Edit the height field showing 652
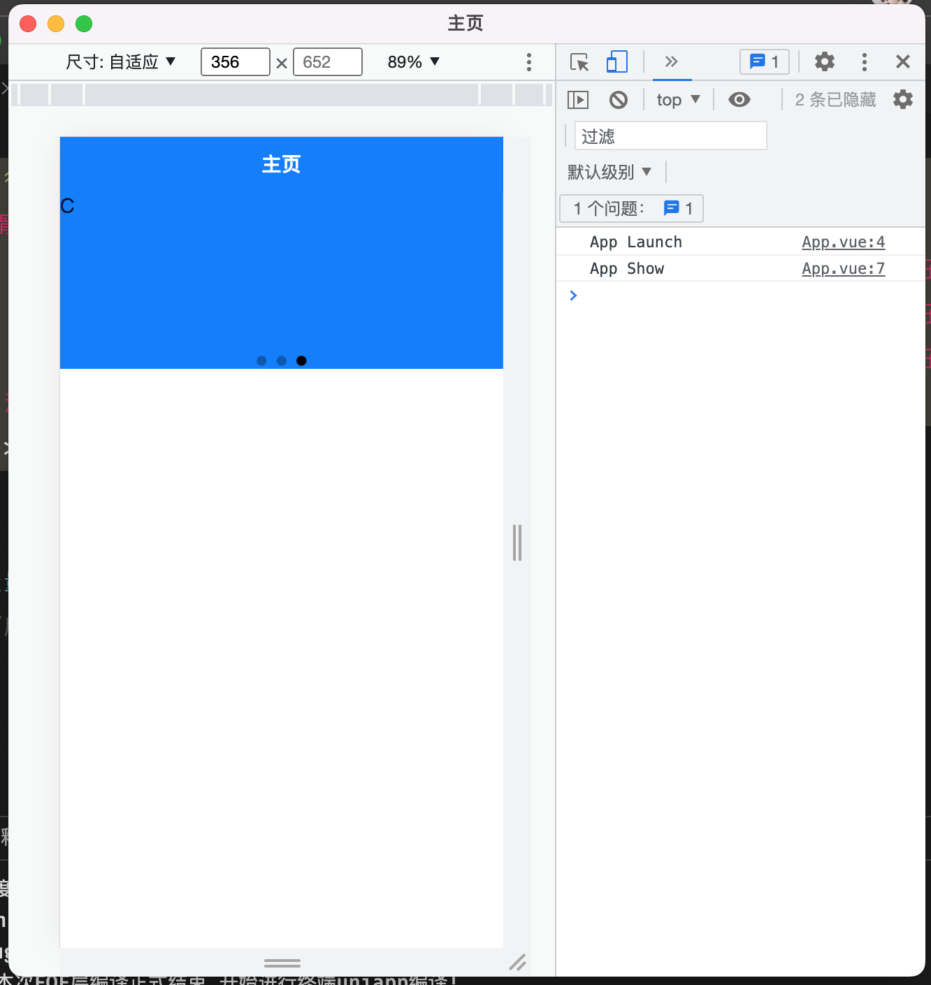The image size is (931, 985). click(x=327, y=62)
